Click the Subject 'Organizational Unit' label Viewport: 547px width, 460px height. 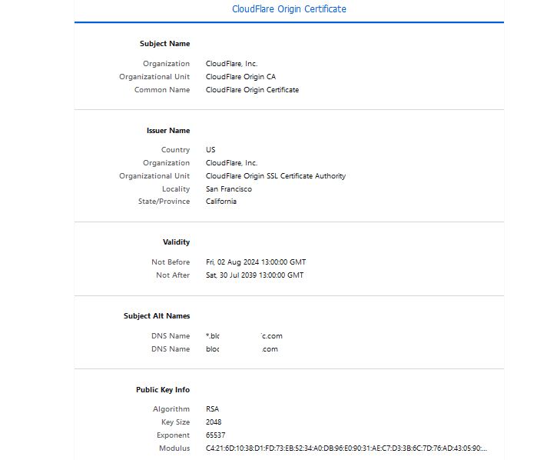[x=154, y=76]
